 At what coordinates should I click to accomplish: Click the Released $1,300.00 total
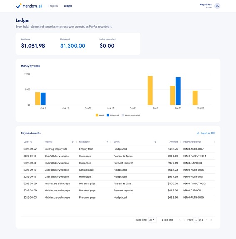pyautogui.click(x=73, y=45)
